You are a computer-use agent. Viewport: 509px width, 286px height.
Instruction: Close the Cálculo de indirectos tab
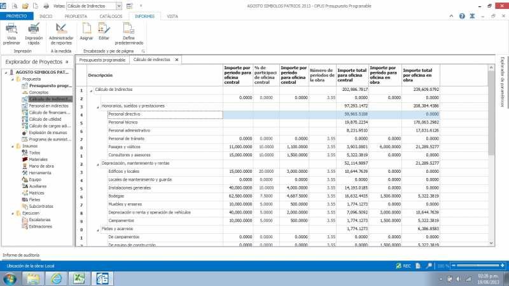pos(177,60)
